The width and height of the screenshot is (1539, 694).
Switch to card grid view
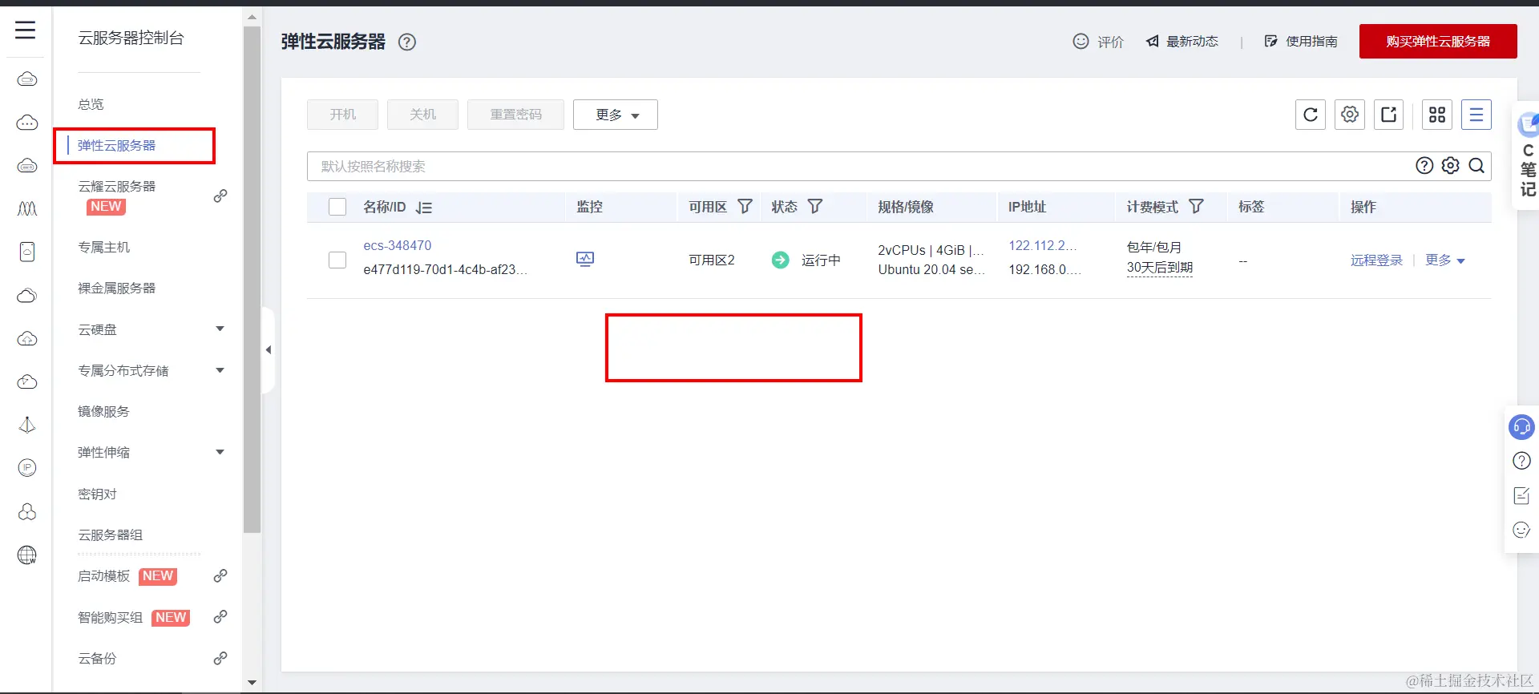tap(1437, 115)
